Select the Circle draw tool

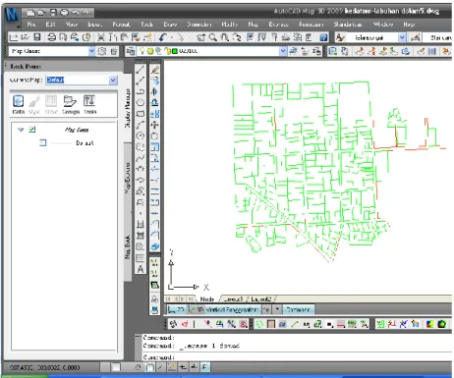pyautogui.click(x=141, y=135)
